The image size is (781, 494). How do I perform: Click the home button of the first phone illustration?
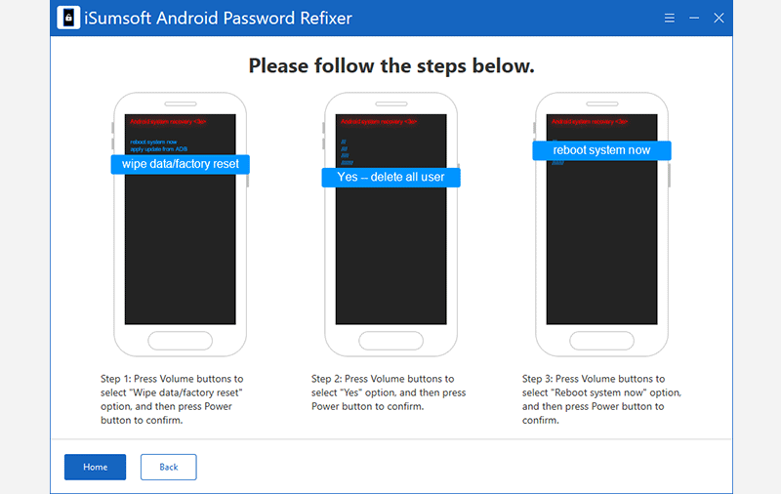click(181, 341)
